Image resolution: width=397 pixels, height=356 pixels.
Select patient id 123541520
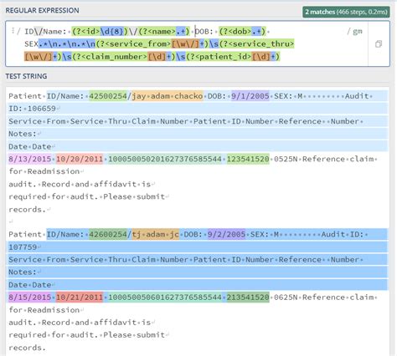248,159
